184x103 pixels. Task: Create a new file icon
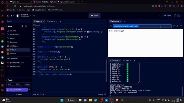pos(22,26)
